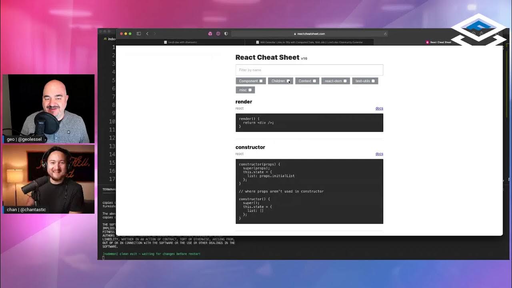512x288 pixels.
Task: Open the docs link for constructor
Action: click(x=379, y=154)
